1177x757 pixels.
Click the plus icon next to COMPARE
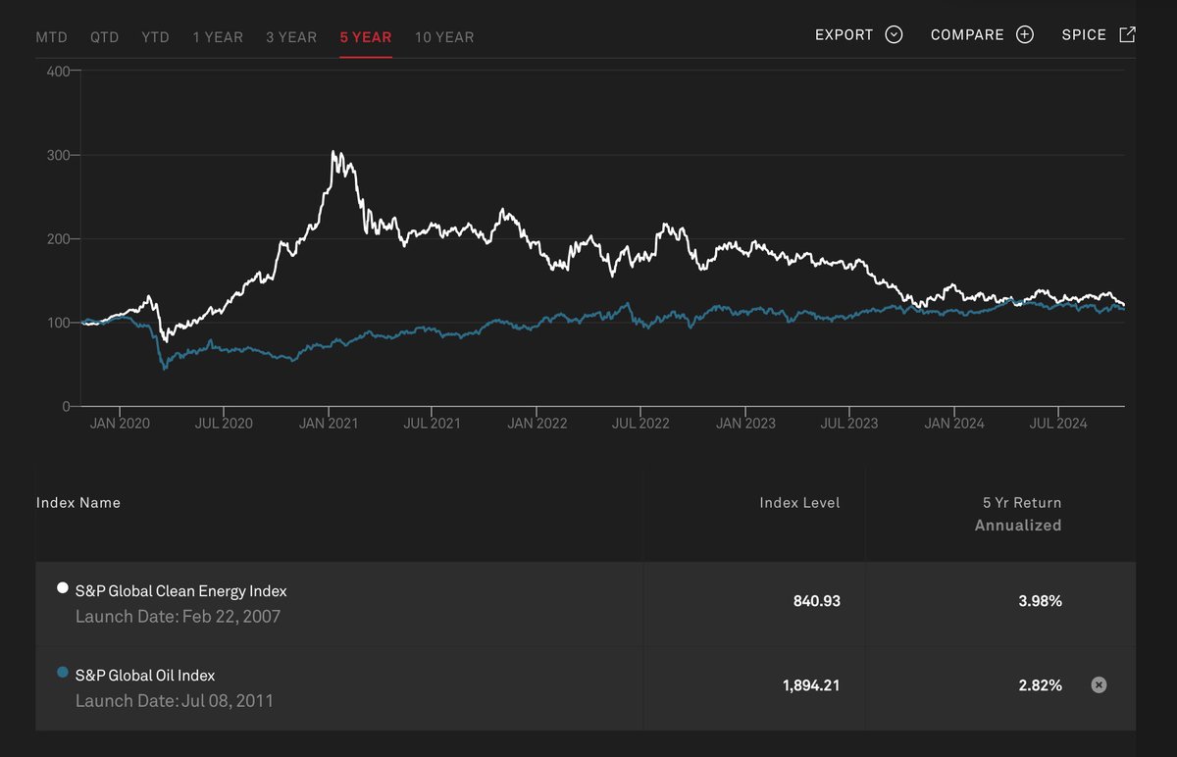click(x=1025, y=35)
